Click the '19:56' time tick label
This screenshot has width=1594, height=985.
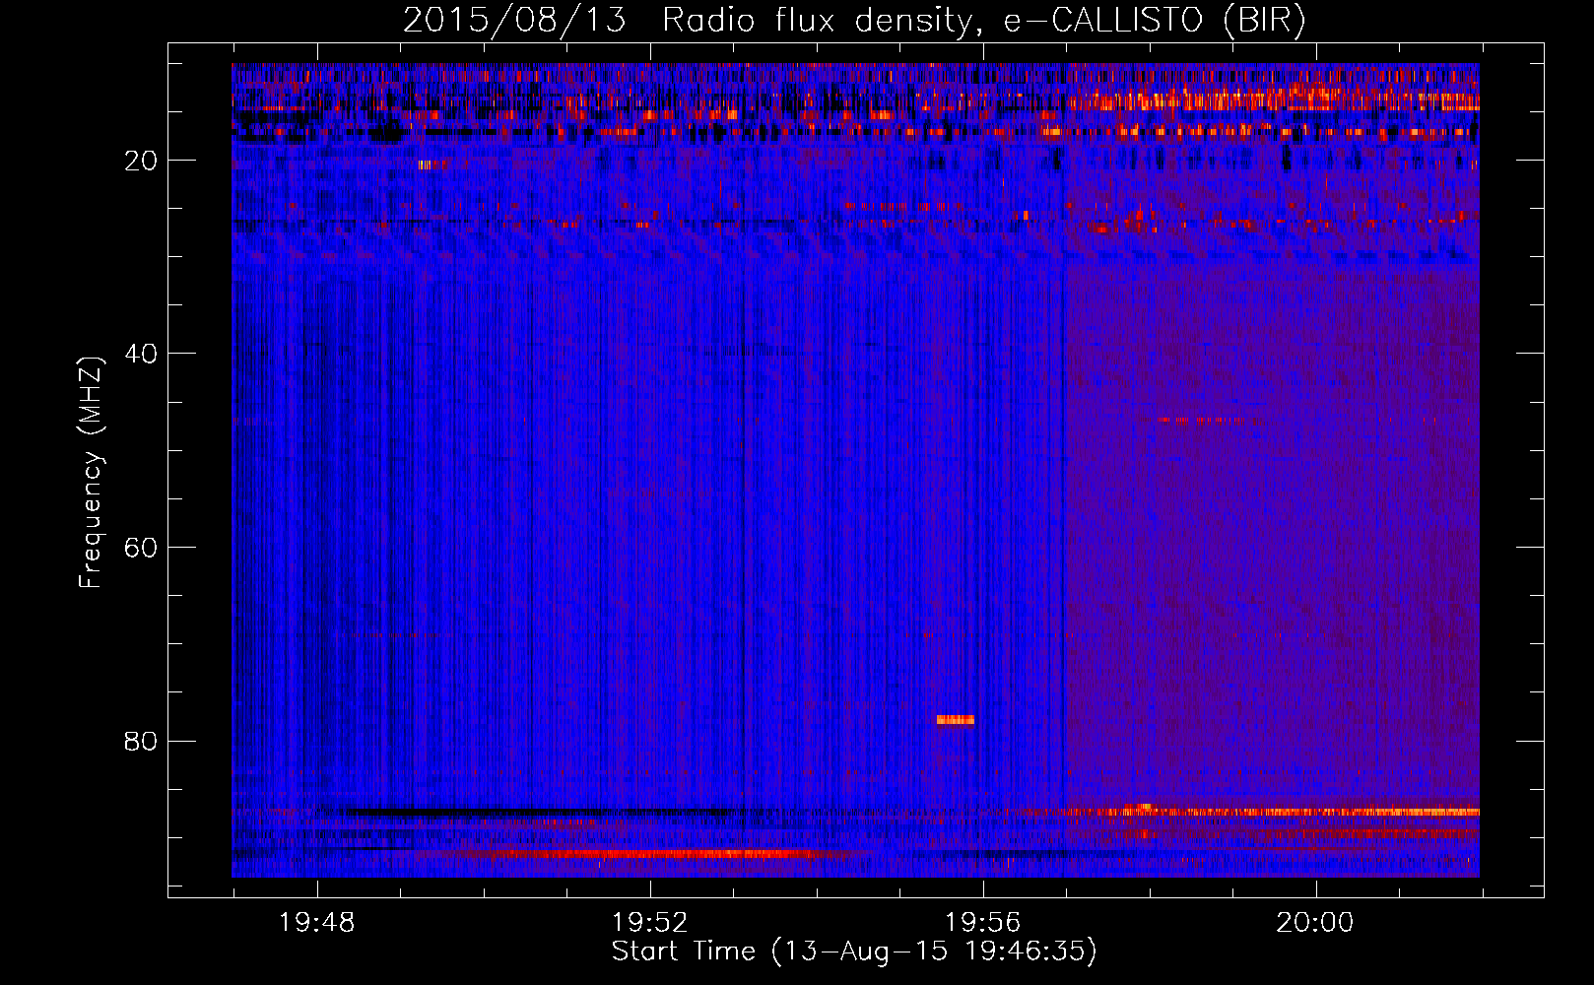pos(982,923)
